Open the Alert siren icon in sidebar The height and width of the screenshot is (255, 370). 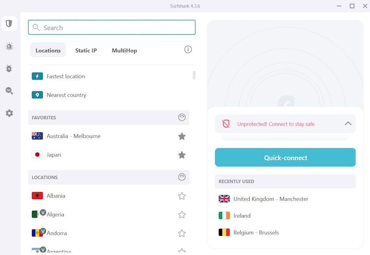pos(9,46)
